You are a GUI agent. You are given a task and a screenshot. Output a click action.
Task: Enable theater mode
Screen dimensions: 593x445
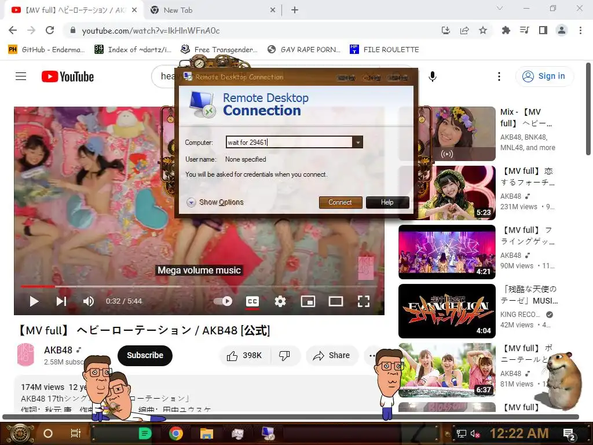[336, 301]
